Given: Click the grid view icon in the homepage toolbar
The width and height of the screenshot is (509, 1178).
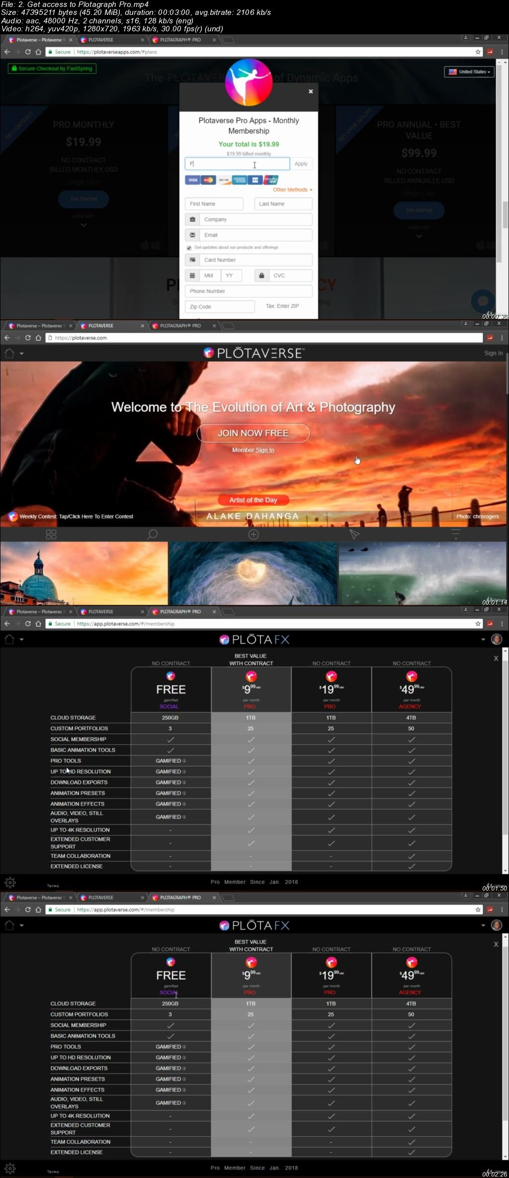Looking at the screenshot, I should coord(51,535).
